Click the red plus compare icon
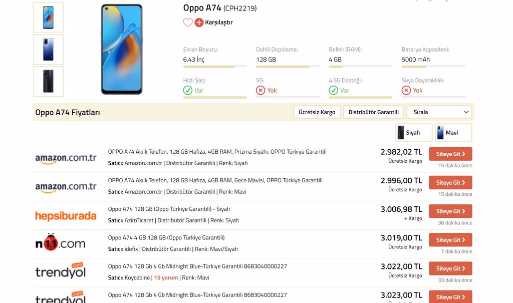This screenshot has width=513, height=303. tap(199, 23)
